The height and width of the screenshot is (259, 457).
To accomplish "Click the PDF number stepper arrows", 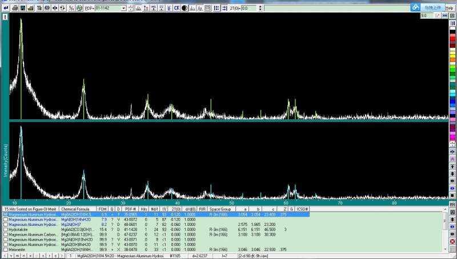I will (131, 8).
